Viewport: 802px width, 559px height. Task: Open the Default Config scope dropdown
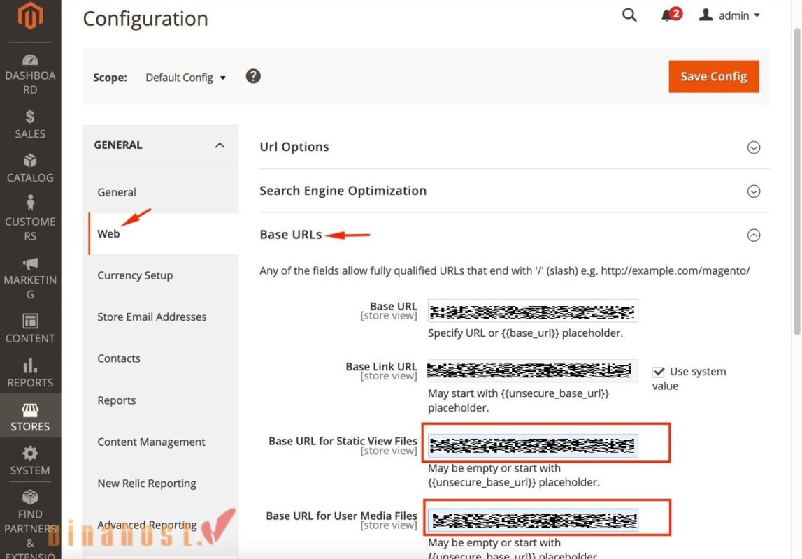[185, 78]
